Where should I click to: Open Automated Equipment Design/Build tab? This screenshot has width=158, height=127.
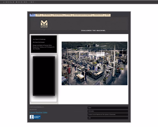pyautogui.click(x=83, y=15)
